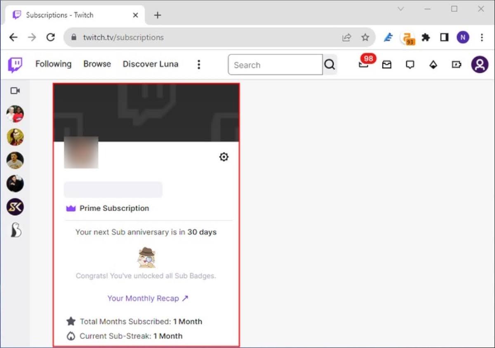Click the Twitch logo home icon

(x=15, y=65)
